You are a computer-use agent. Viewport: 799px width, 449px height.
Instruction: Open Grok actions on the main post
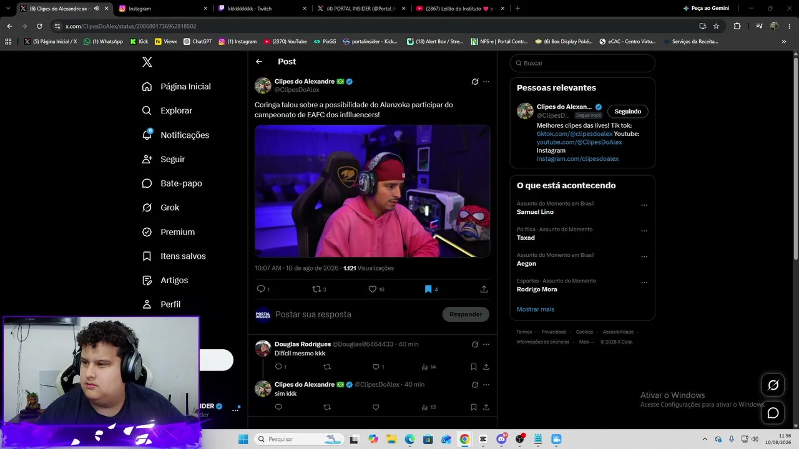475,82
